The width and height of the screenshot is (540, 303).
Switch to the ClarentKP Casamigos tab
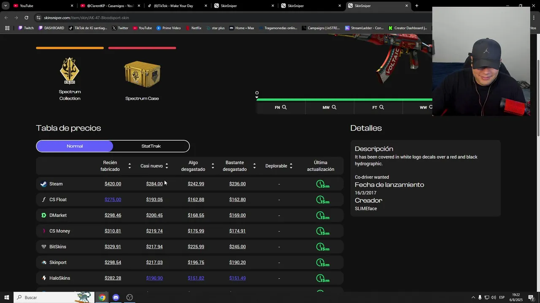111,6
